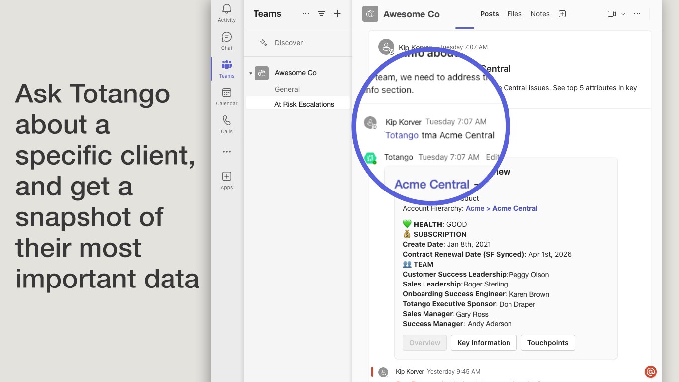Click the Key Information button
Viewport: 679px width, 382px height.
pyautogui.click(x=484, y=343)
